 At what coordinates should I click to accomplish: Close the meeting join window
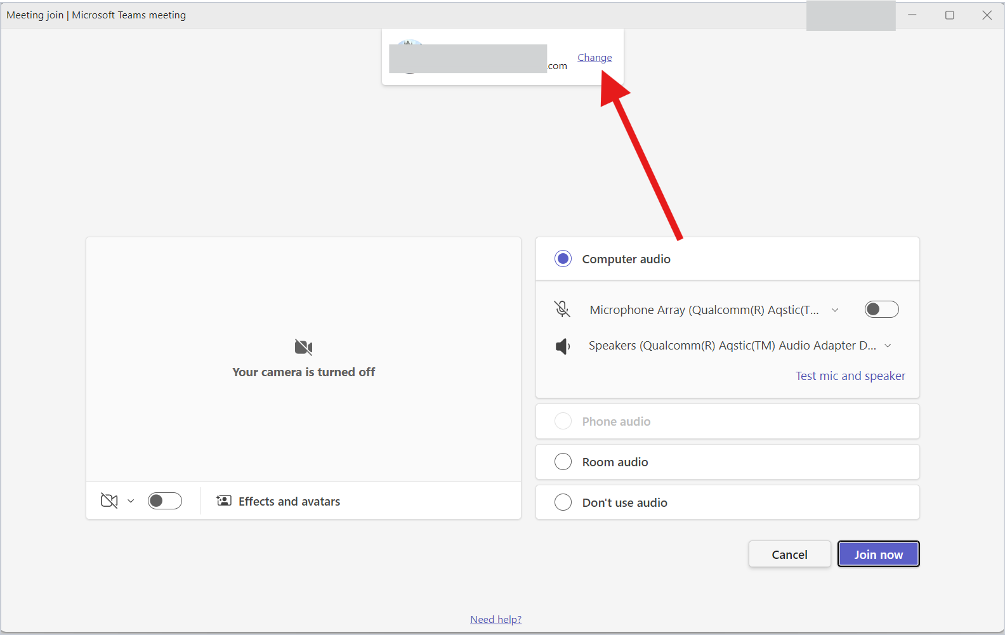[987, 15]
